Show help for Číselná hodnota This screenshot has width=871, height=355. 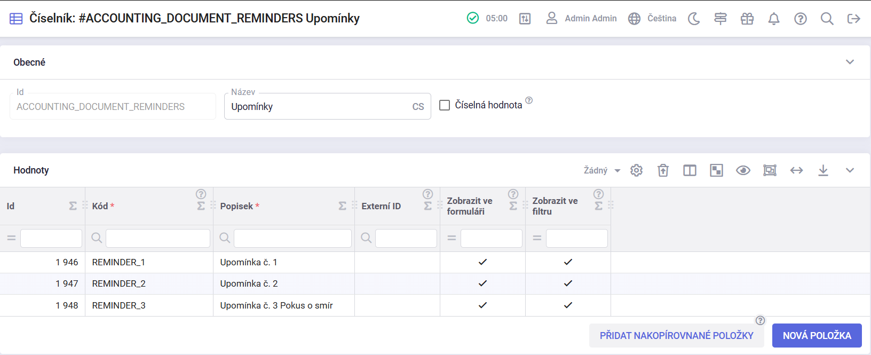click(529, 100)
